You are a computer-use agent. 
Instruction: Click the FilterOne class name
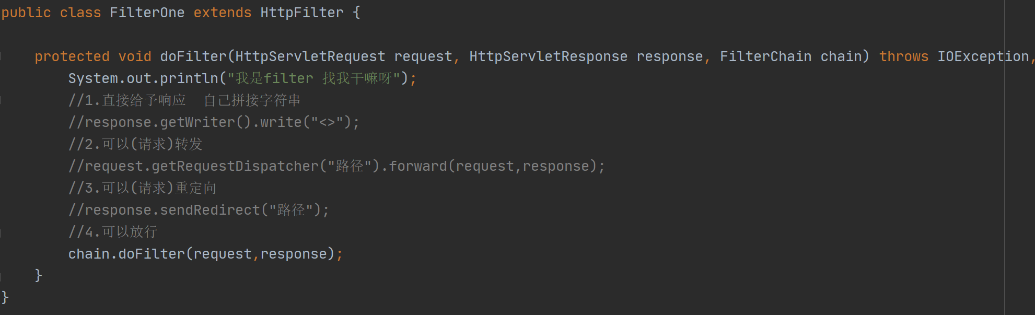pyautogui.click(x=147, y=13)
